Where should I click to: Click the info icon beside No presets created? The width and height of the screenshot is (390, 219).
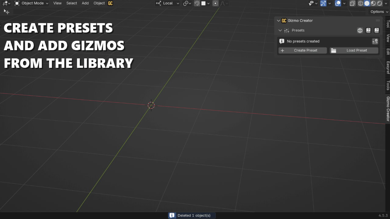[x=282, y=41]
